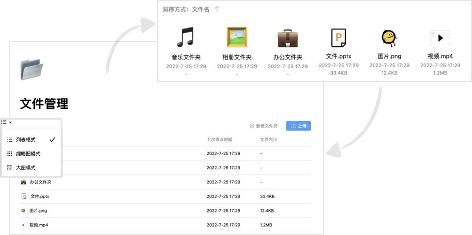This screenshot has height=235, width=472.
Task: Click the 视频.mp4 video icon in grid
Action: pyautogui.click(x=440, y=38)
